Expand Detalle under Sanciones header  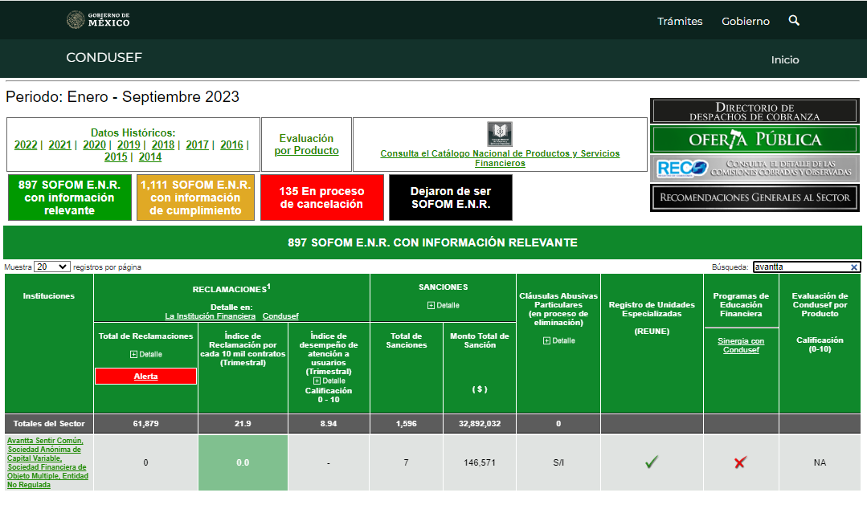coord(444,305)
